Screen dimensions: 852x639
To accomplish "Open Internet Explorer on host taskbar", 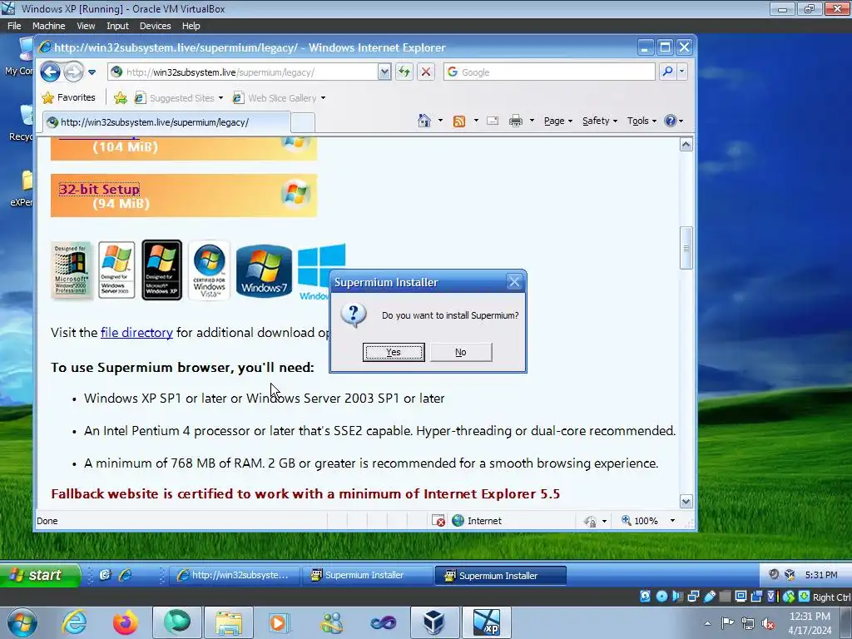I will pos(74,622).
